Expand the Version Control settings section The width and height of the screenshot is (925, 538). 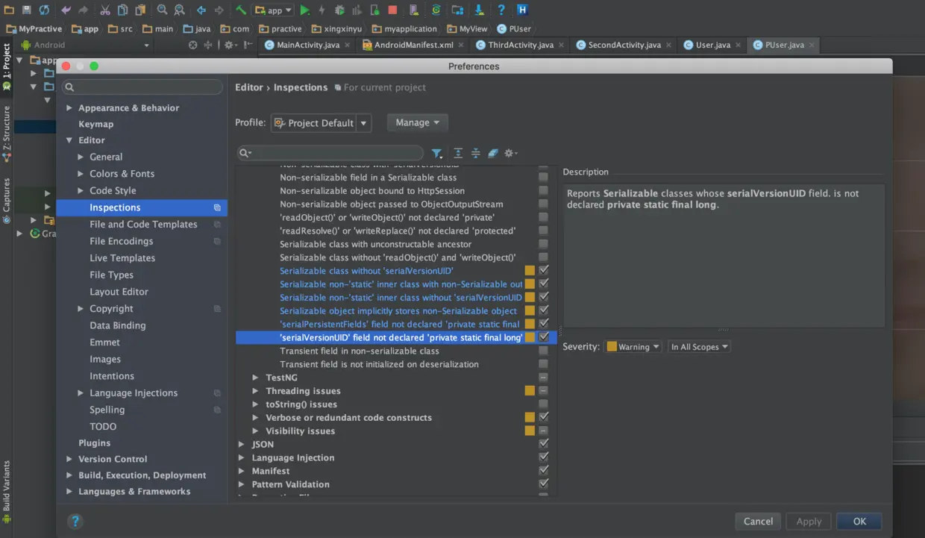(x=69, y=459)
